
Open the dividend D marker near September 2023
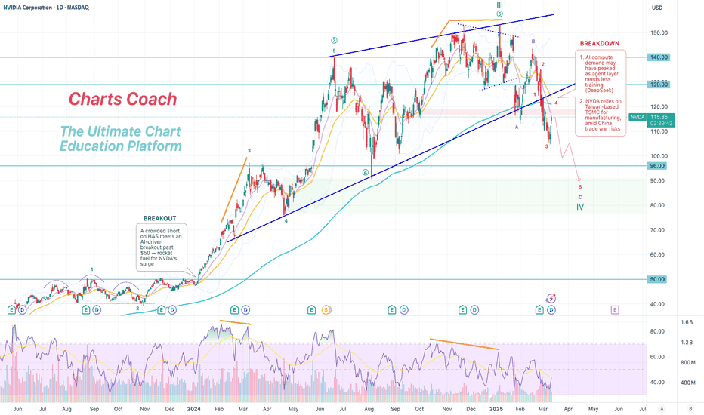point(97,309)
